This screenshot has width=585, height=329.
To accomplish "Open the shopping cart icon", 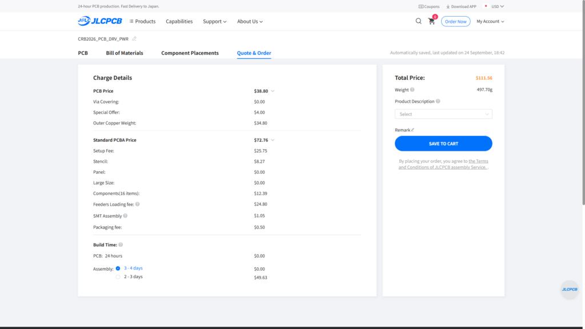I will [x=432, y=21].
